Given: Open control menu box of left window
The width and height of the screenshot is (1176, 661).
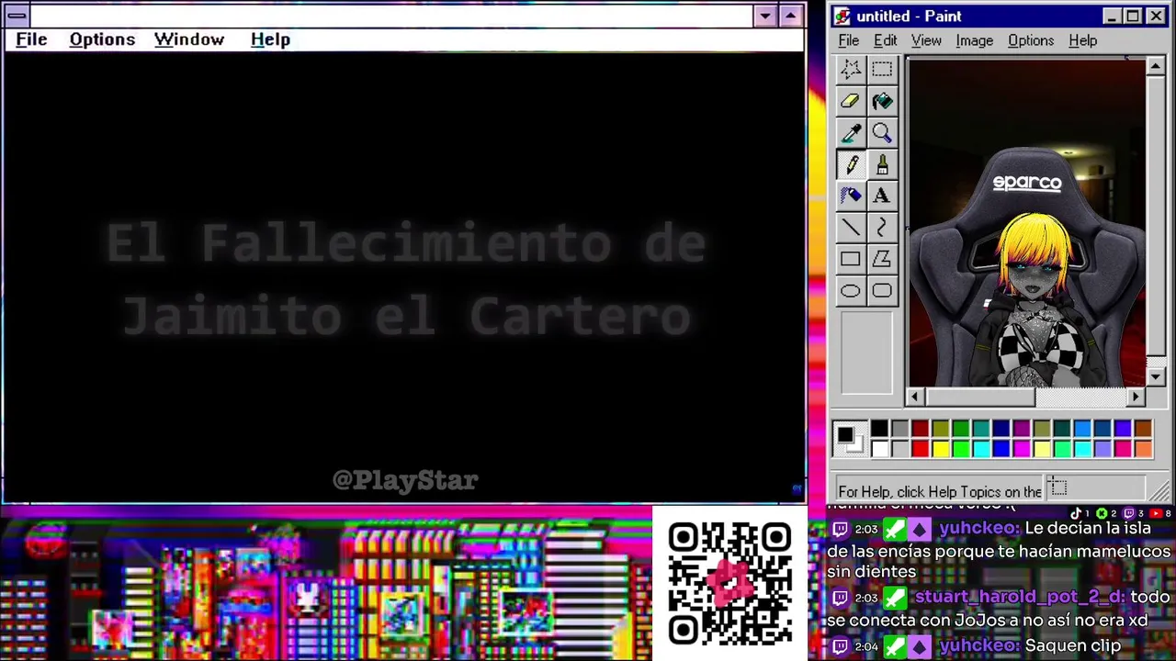Looking at the screenshot, I should 17,16.
